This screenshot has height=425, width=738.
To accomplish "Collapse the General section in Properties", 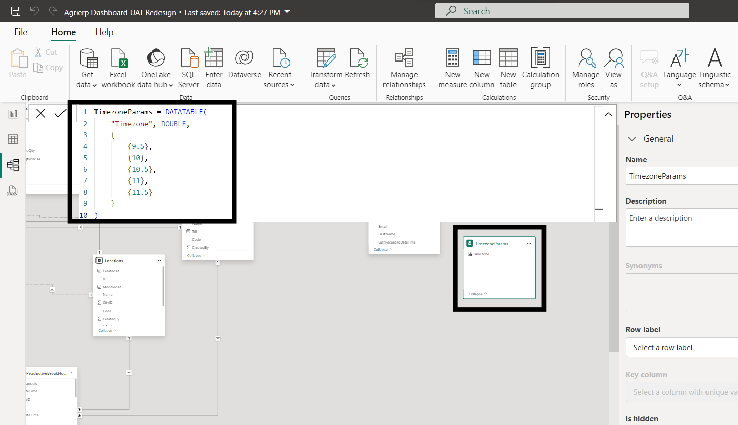I will click(x=632, y=138).
